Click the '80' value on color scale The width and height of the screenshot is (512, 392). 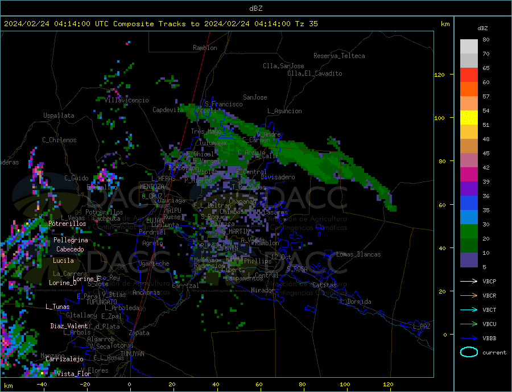(486, 40)
